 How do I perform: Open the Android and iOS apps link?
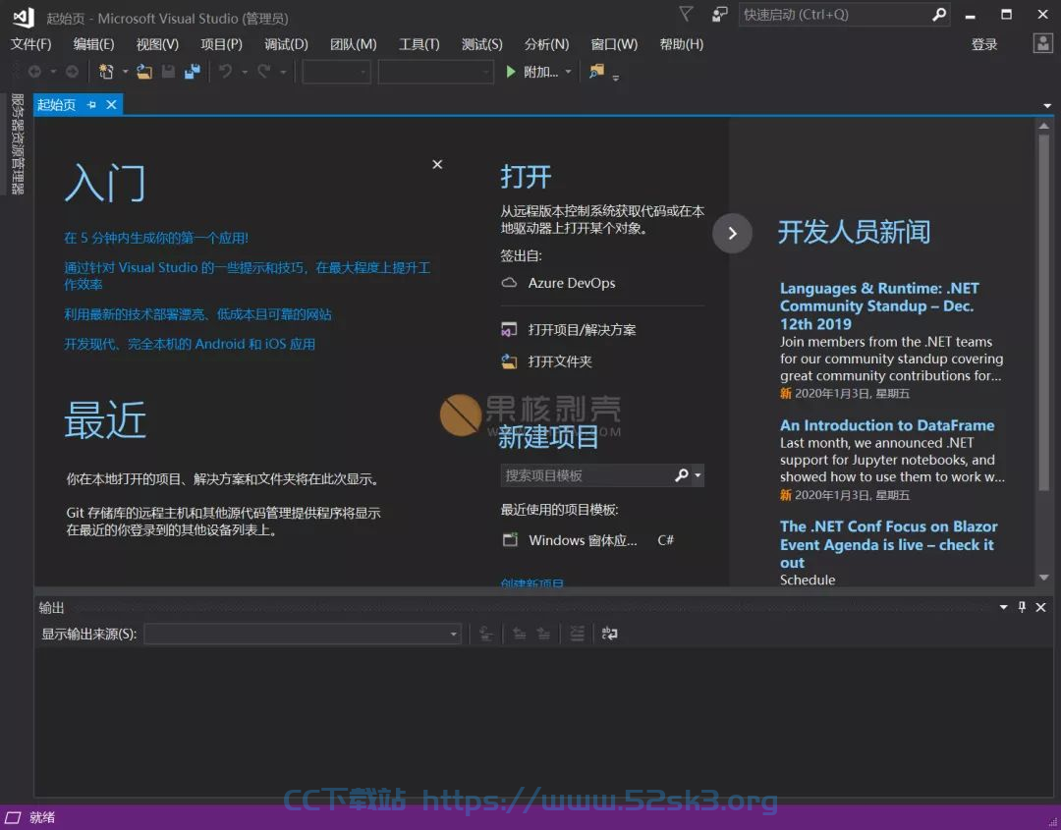coord(190,344)
